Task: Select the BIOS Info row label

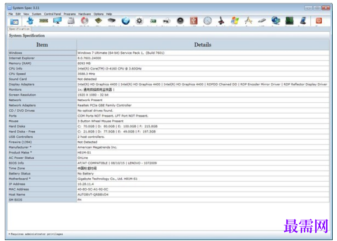Action: point(16,163)
